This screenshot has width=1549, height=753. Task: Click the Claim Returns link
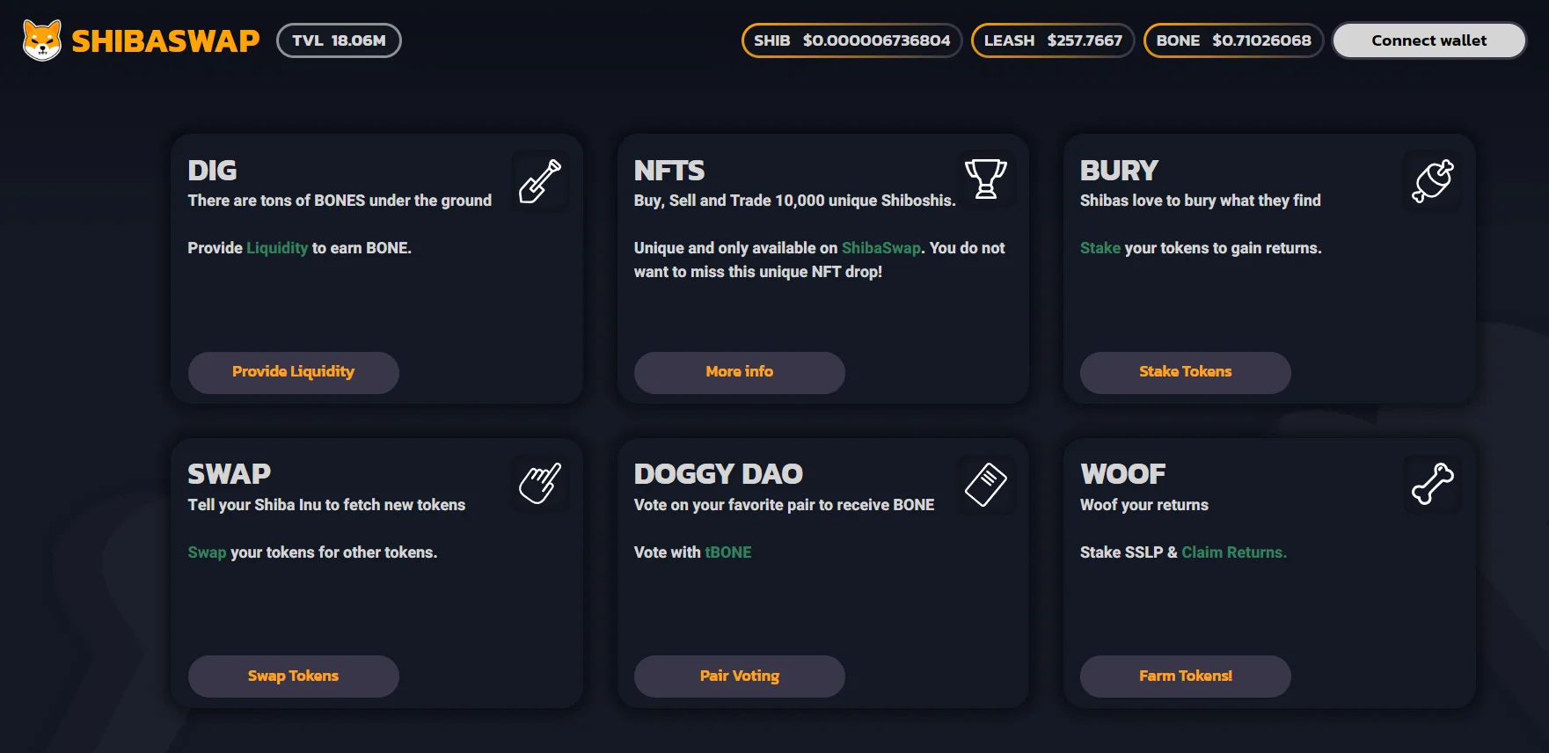click(x=1233, y=552)
